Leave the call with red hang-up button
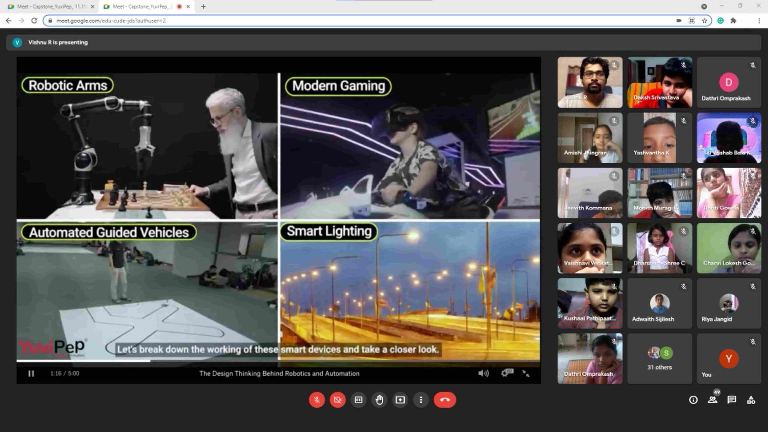Screen dimensions: 768x432 tap(445, 400)
